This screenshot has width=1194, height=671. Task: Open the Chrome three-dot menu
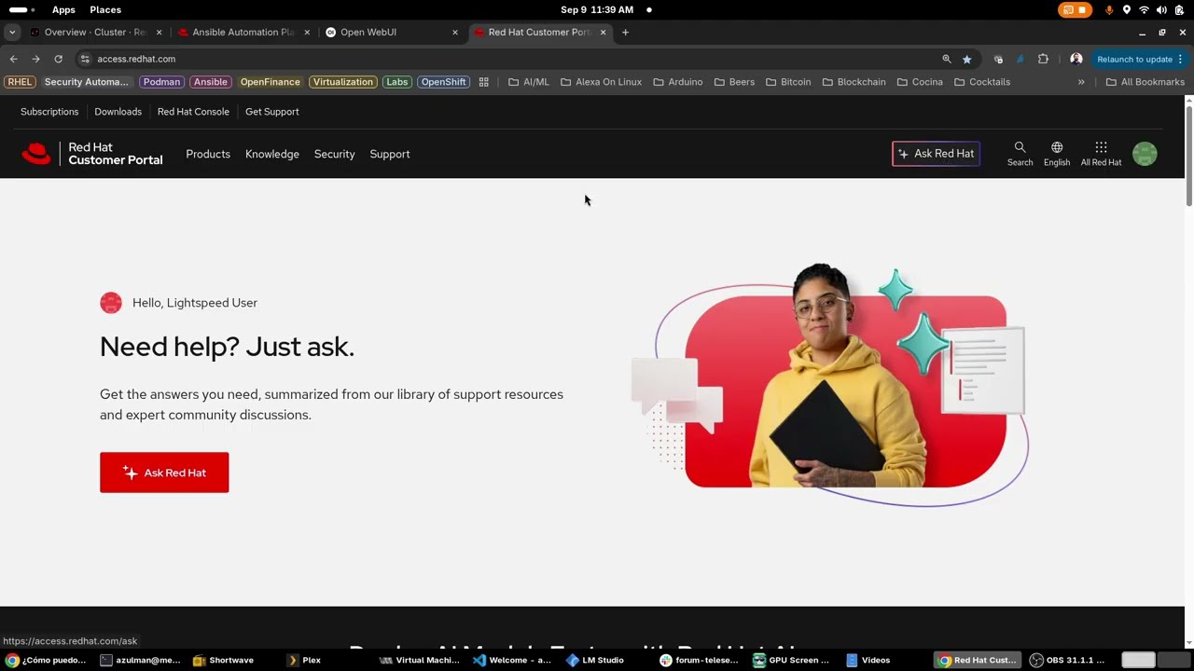(1180, 59)
